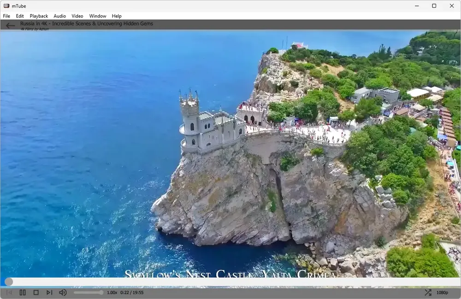Change the 1.00x playback speed
Viewport: 461px width, 299px height.
click(112, 293)
